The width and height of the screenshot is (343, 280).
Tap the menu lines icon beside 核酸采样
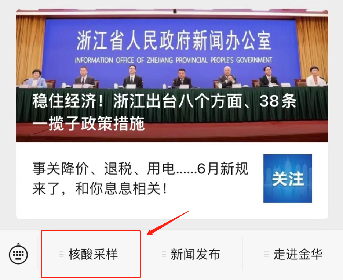[62, 254]
